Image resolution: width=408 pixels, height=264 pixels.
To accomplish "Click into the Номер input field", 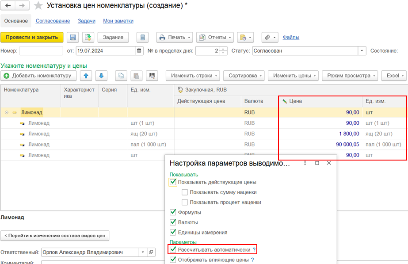I will [x=41, y=51].
